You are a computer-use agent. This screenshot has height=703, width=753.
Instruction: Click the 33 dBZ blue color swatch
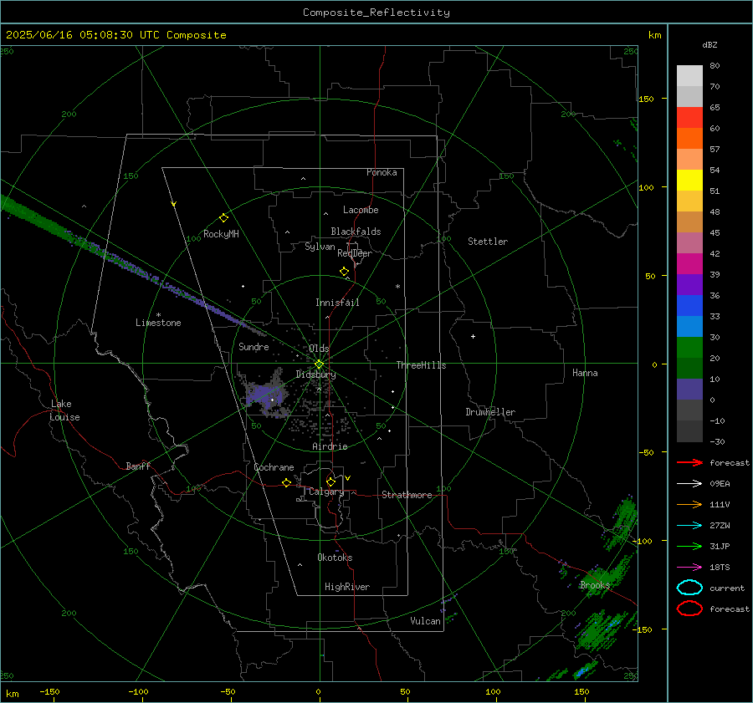[689, 326]
